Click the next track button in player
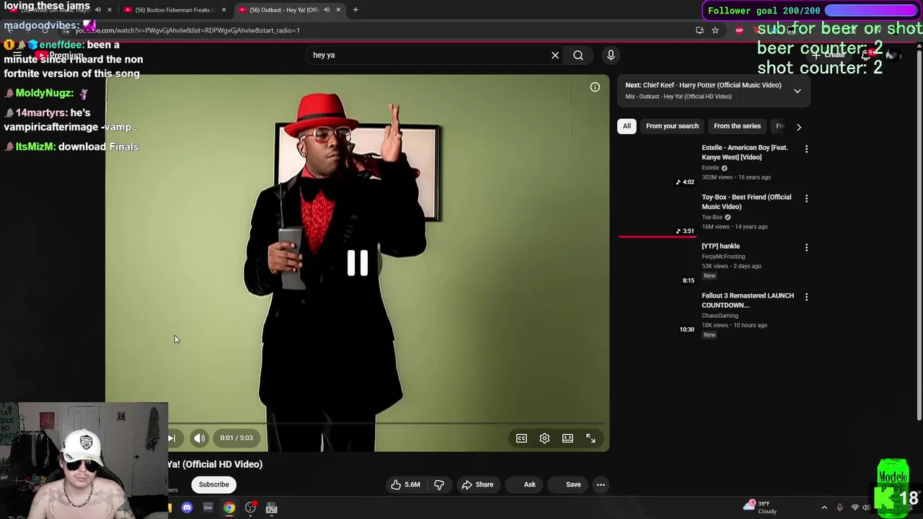This screenshot has height=519, width=923. (x=172, y=438)
